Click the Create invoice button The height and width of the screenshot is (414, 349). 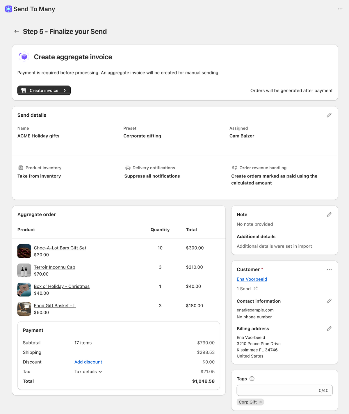click(44, 90)
